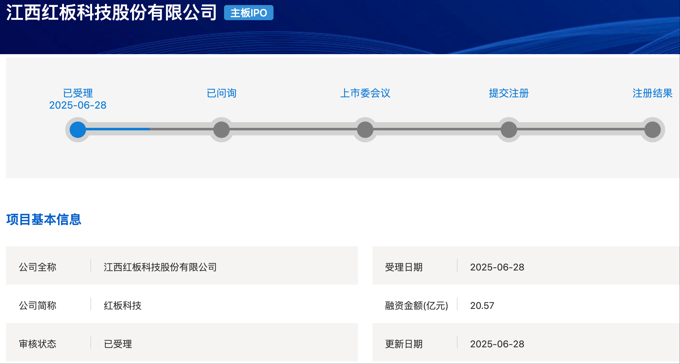Image resolution: width=680 pixels, height=364 pixels.
Task: Click the 审核状态 value 已受理
Action: click(118, 344)
